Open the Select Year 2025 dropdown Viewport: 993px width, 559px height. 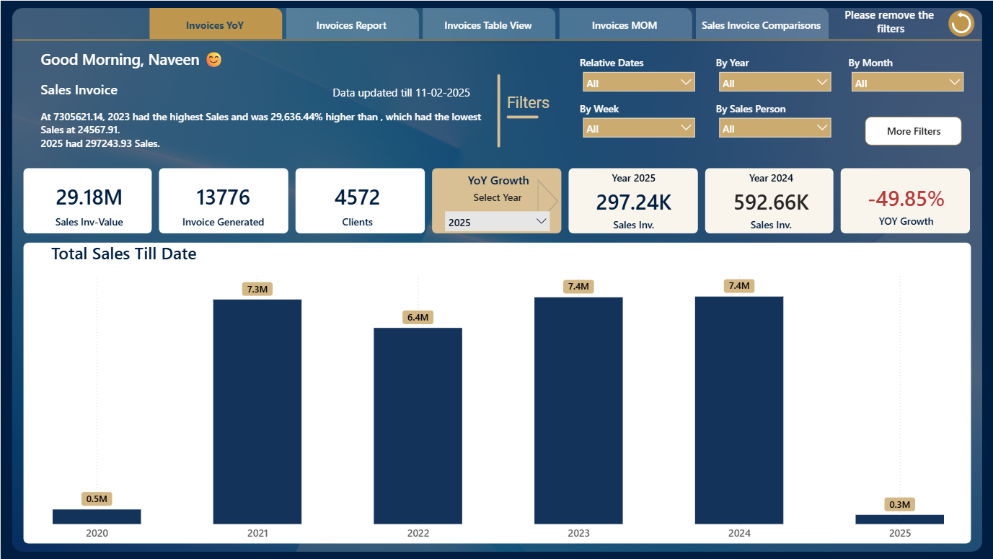pos(498,222)
